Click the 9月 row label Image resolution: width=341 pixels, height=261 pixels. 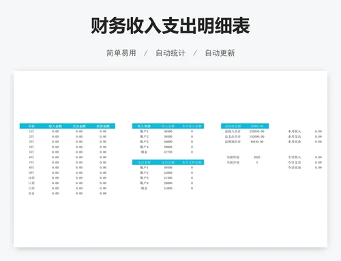pos(31,172)
